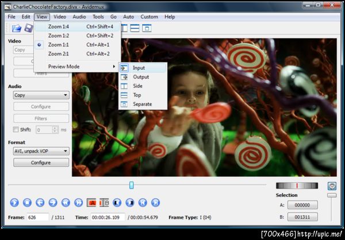The width and height of the screenshot is (345, 240).
Task: Enable the audio Shift checkbox
Action: (16, 130)
